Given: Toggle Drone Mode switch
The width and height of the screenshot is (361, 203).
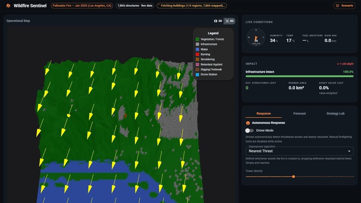Looking at the screenshot, I should [x=249, y=130].
